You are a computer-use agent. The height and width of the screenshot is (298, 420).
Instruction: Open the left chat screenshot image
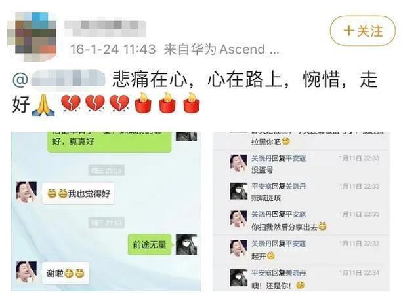tap(106, 211)
